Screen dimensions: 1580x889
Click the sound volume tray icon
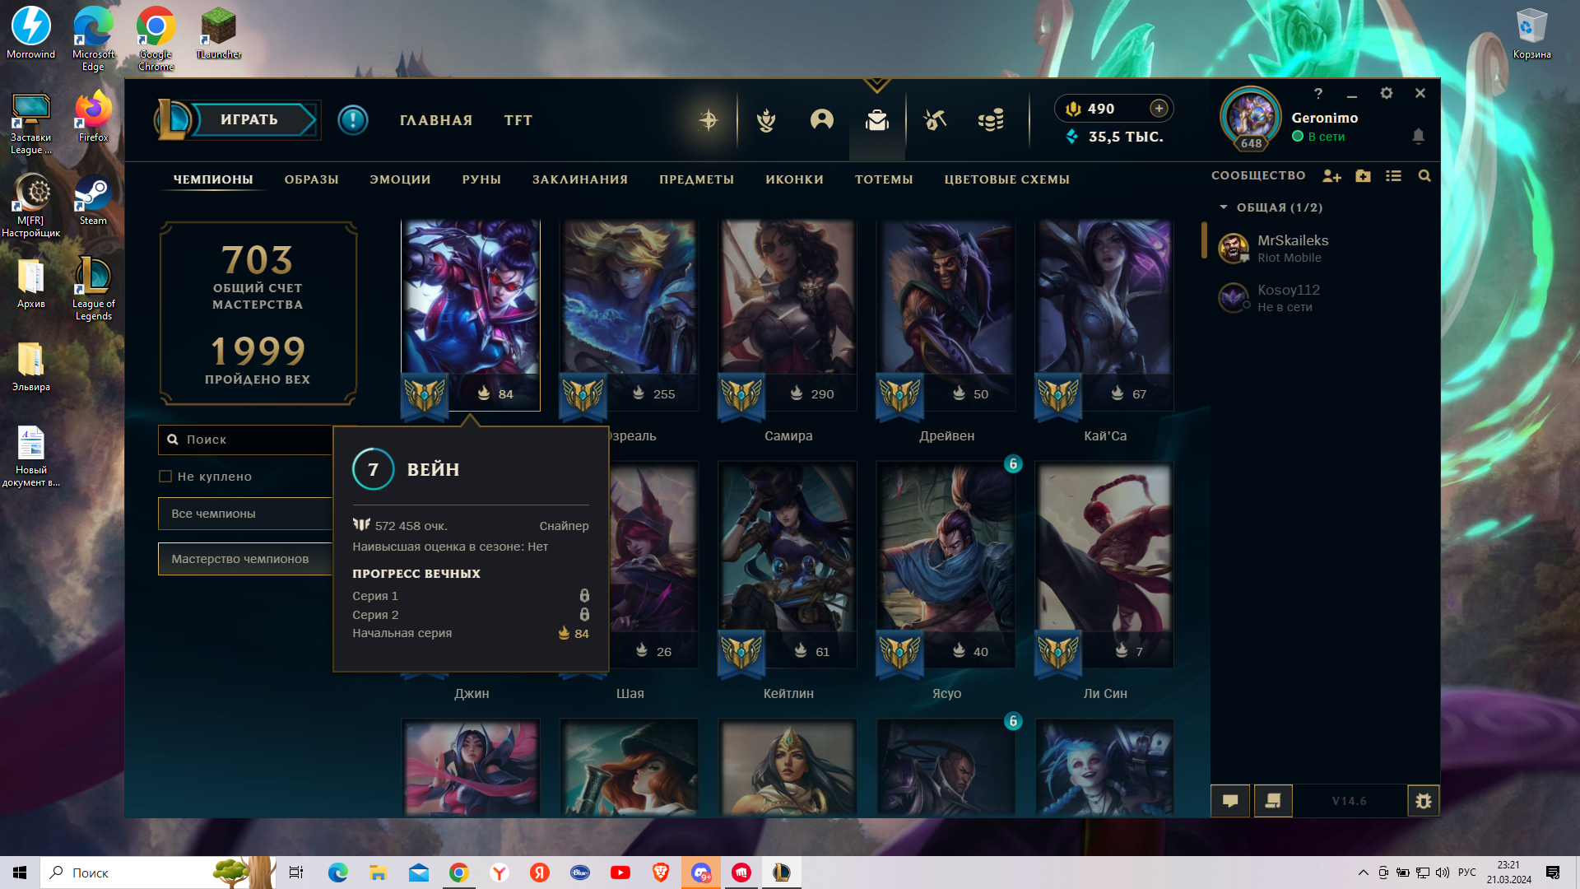pyautogui.click(x=1442, y=873)
